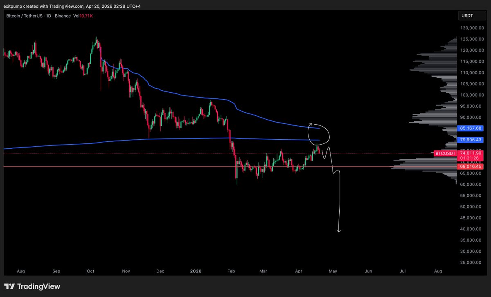Click the May time axis label
Image resolution: width=491 pixels, height=297 pixels.
click(x=332, y=271)
